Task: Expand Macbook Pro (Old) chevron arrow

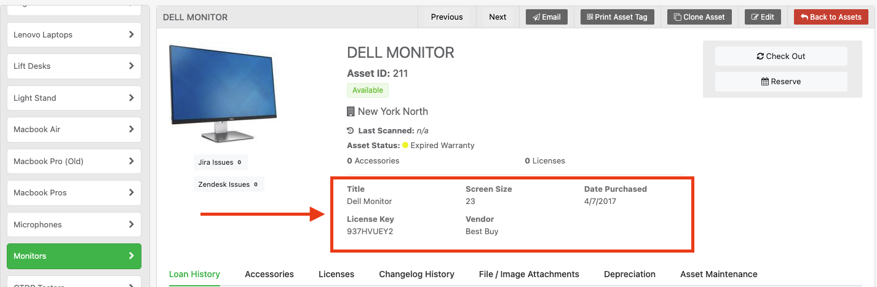Action: tap(131, 162)
